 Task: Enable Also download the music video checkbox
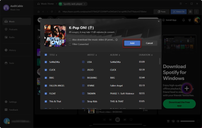click(70, 40)
